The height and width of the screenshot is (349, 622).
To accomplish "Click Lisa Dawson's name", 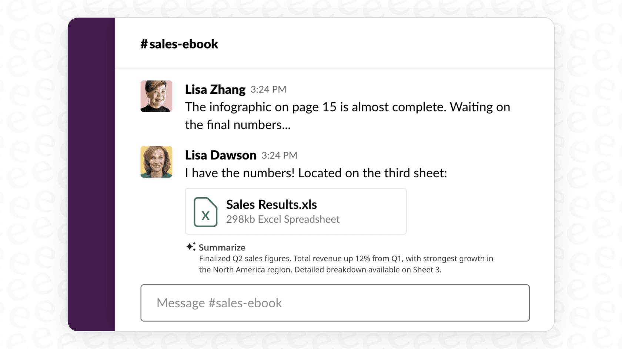I will [221, 155].
